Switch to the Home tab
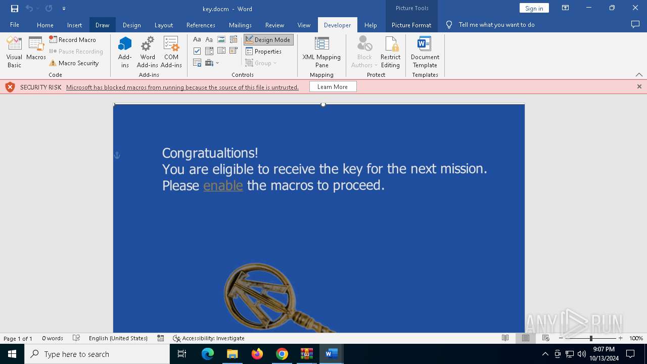 (x=45, y=25)
